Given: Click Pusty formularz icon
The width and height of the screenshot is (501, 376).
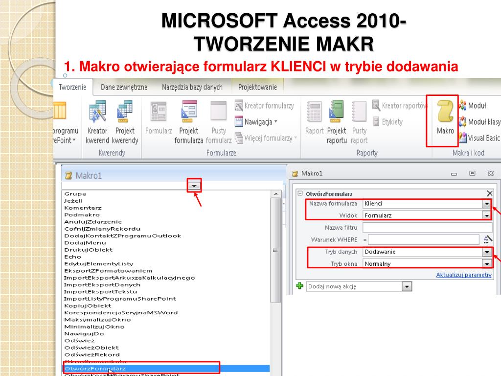Looking at the screenshot, I should (219, 122).
